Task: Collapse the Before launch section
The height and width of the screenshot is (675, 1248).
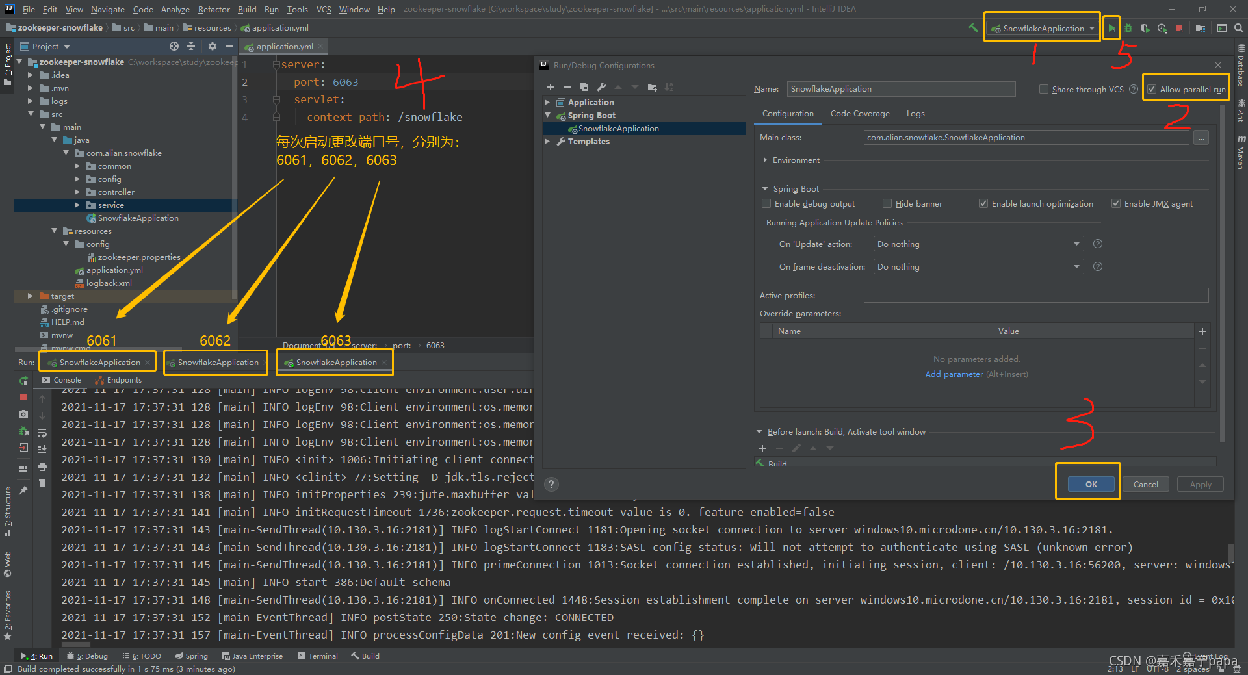Action: [x=759, y=432]
